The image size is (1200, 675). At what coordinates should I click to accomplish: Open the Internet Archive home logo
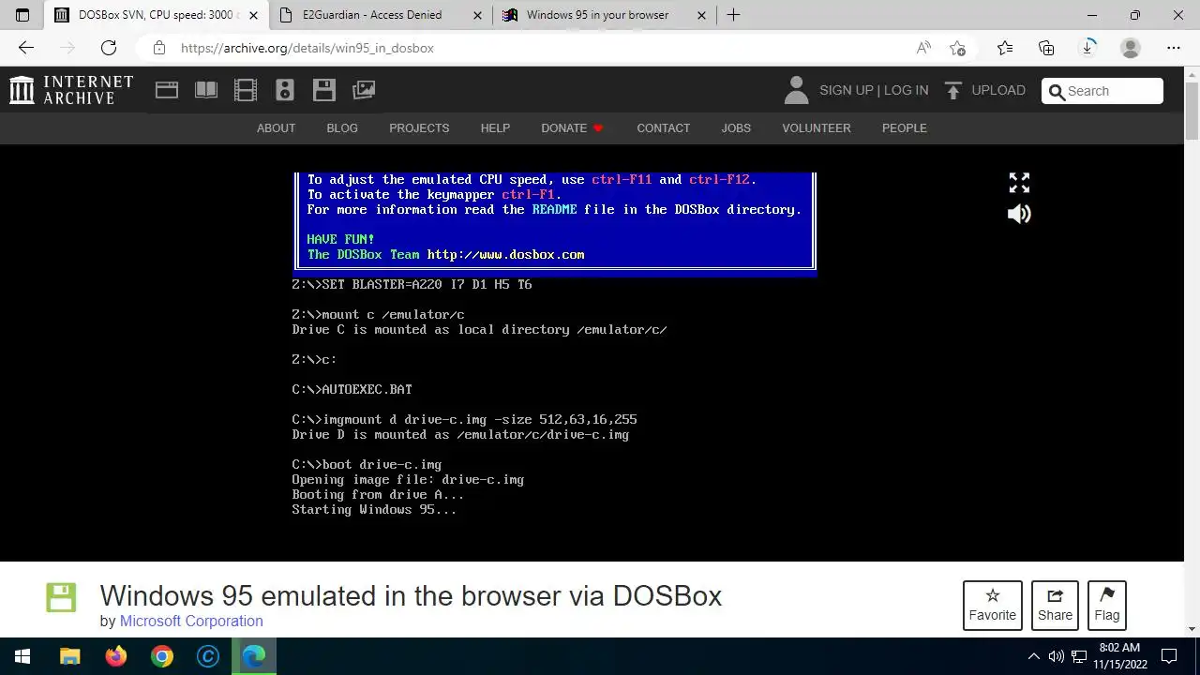71,90
